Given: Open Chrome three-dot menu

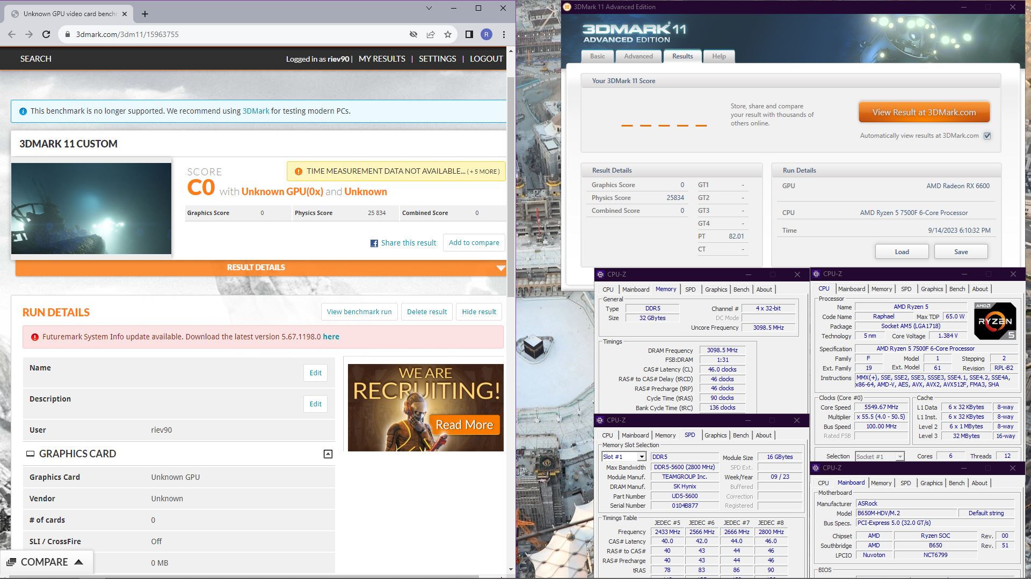Looking at the screenshot, I should tap(504, 34).
